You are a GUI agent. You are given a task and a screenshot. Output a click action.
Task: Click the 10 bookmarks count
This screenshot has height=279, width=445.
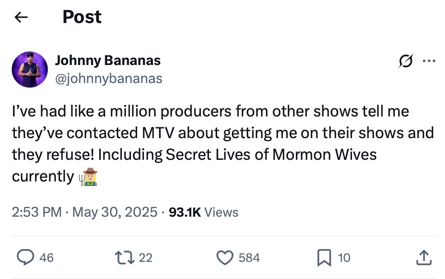[344, 258]
